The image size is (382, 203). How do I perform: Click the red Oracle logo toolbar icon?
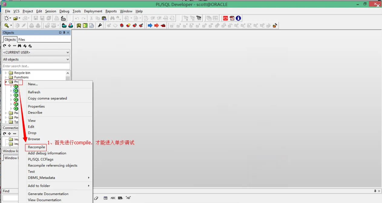[225, 18]
